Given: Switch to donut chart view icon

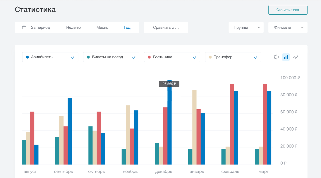Looking at the screenshot, I should (x=276, y=57).
